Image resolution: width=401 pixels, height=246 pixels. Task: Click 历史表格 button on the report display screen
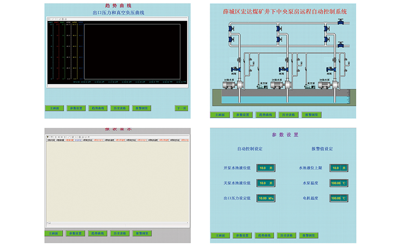click(120, 233)
